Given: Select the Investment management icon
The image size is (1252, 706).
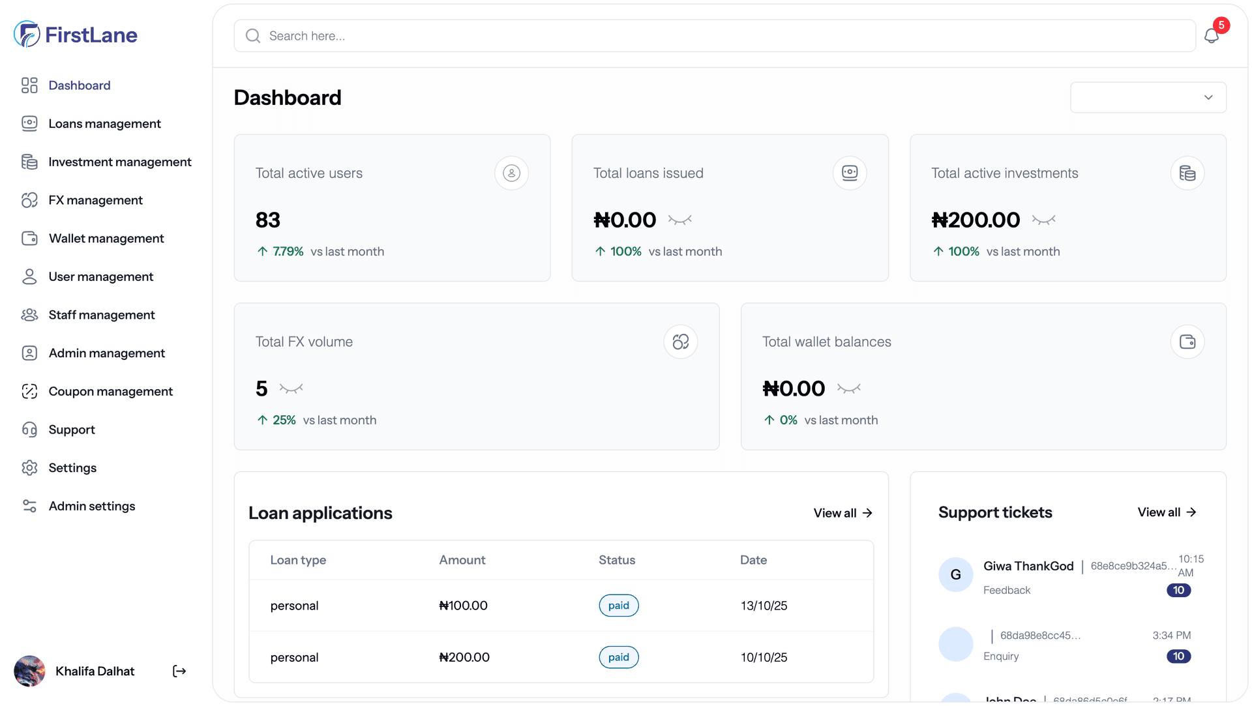Looking at the screenshot, I should tap(30, 162).
